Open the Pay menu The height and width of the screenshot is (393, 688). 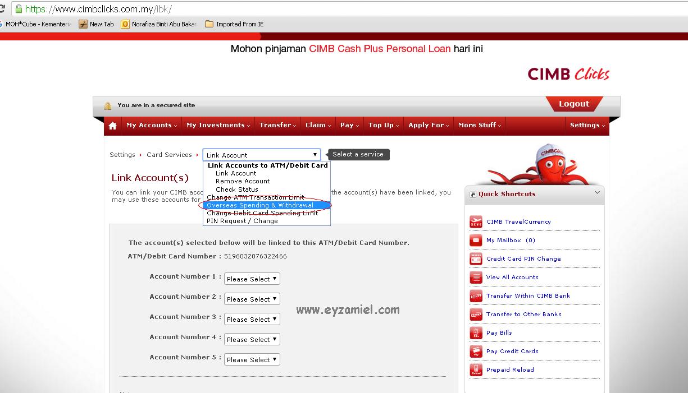pos(350,125)
